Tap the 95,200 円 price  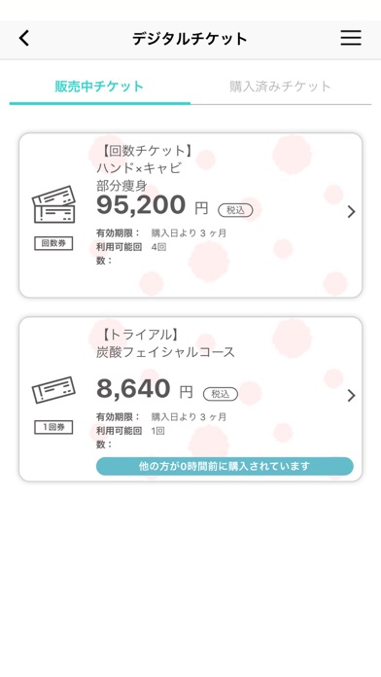[153, 205]
